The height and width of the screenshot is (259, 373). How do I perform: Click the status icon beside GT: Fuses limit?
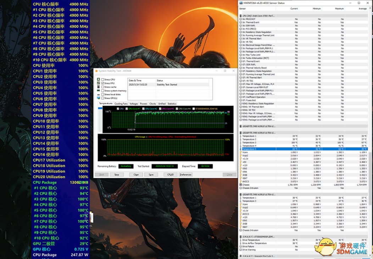[x=240, y=100]
